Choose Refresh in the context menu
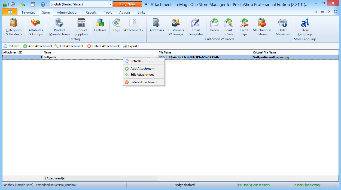341x190 pixels. [144, 61]
